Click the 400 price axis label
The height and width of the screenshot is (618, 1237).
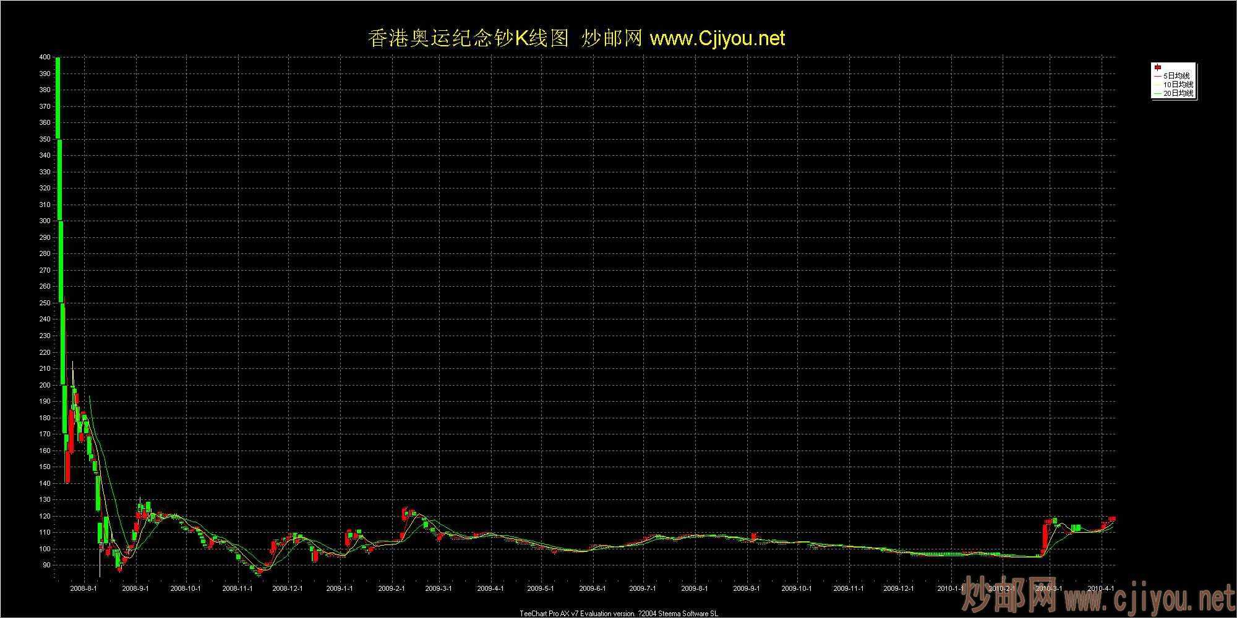click(45, 57)
